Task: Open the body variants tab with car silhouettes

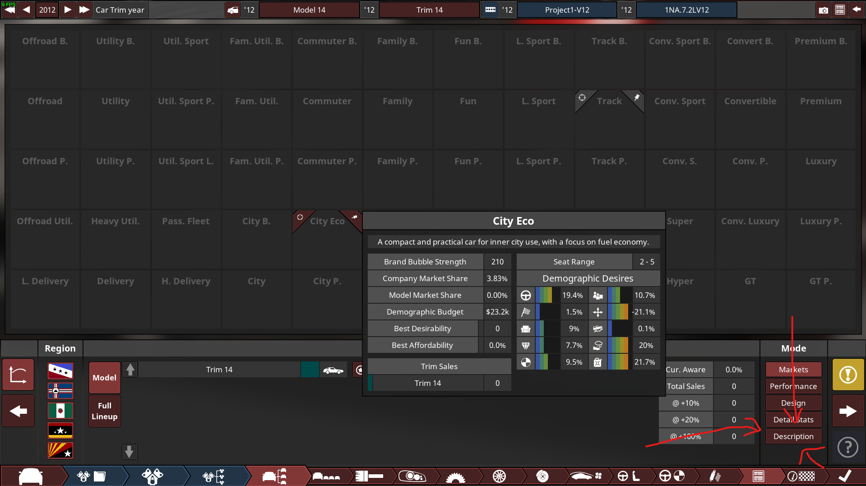Action: point(326,476)
